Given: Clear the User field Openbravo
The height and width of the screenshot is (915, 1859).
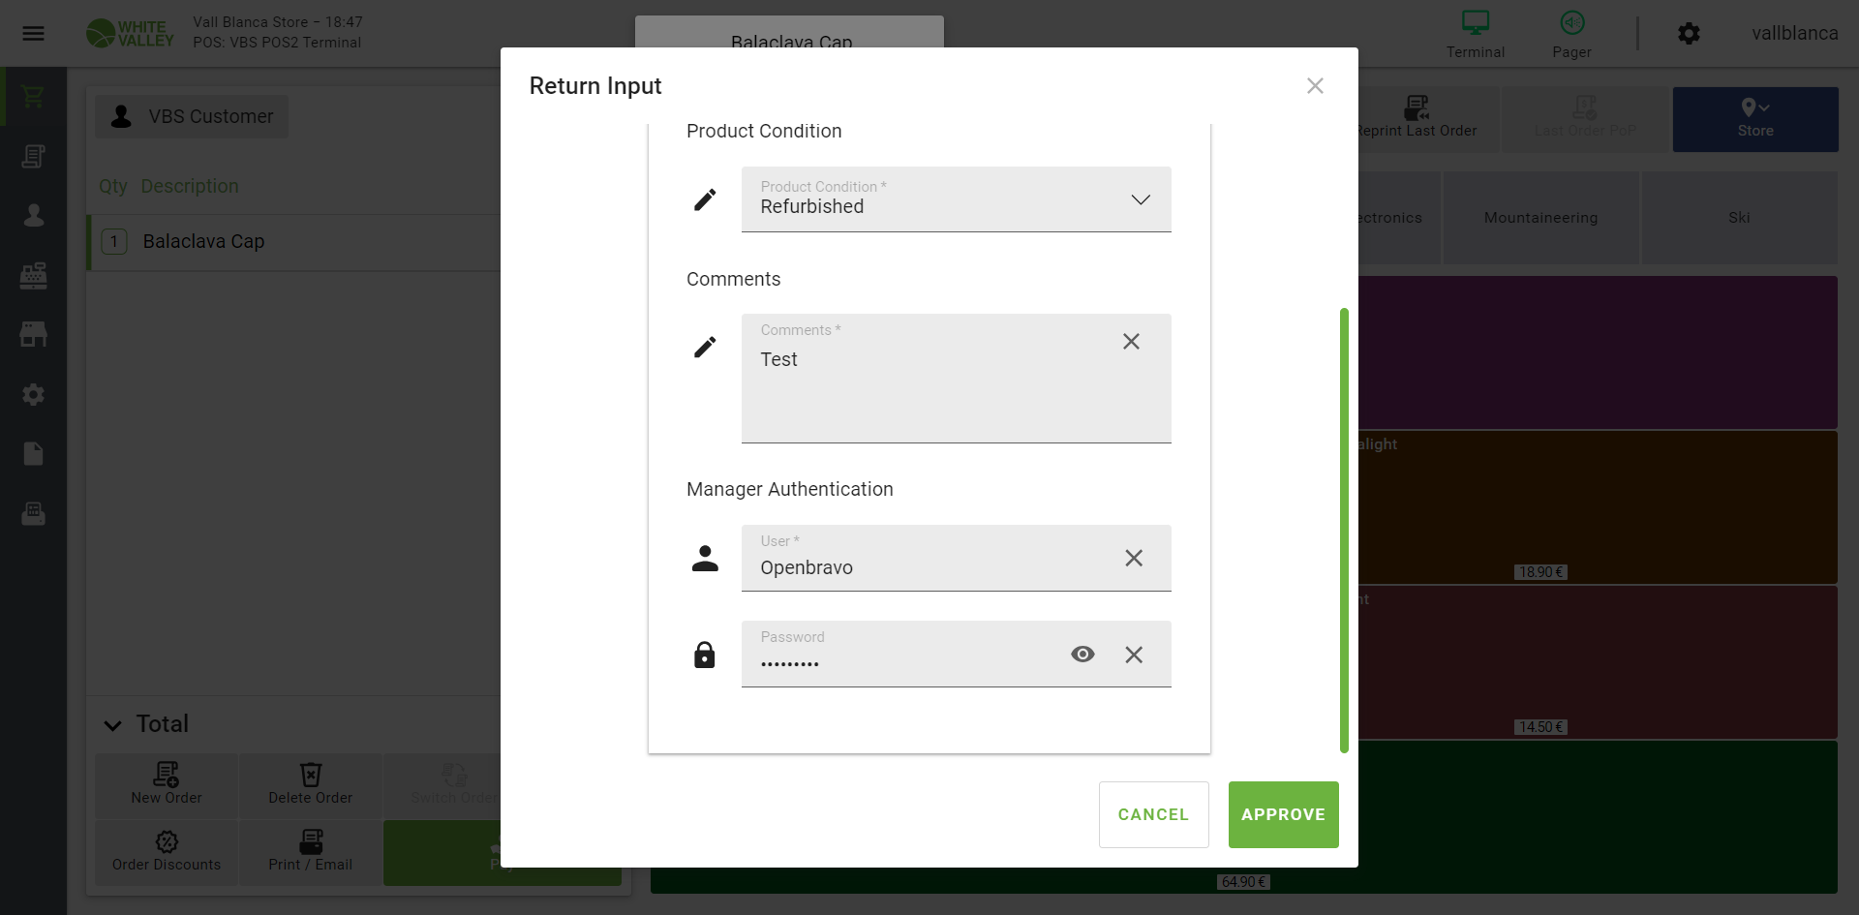Looking at the screenshot, I should 1134,558.
